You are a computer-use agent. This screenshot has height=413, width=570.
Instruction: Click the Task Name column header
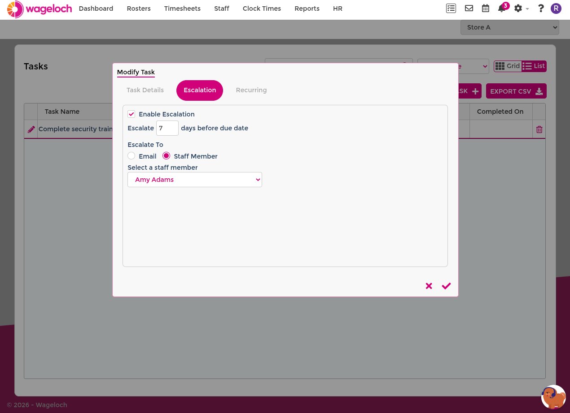pos(62,112)
